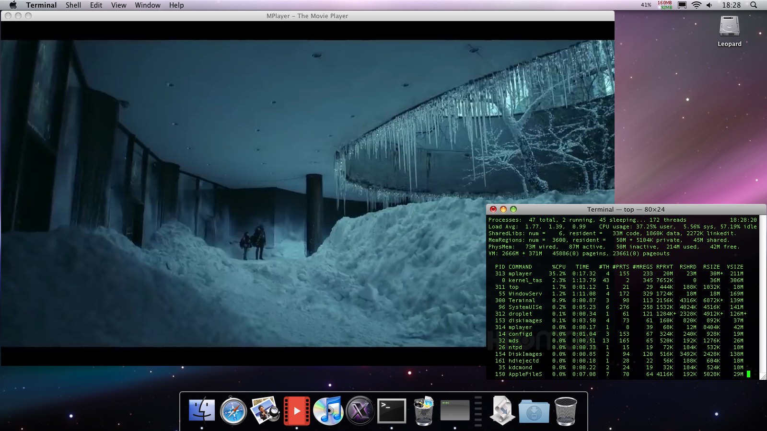Click the mplayer row with PID 314
The height and width of the screenshot is (431, 767).
pos(619,327)
